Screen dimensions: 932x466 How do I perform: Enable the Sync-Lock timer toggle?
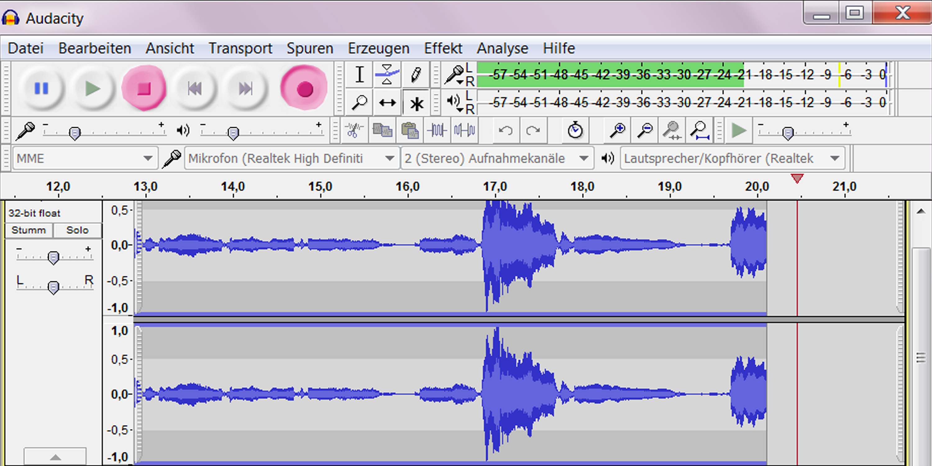click(575, 130)
